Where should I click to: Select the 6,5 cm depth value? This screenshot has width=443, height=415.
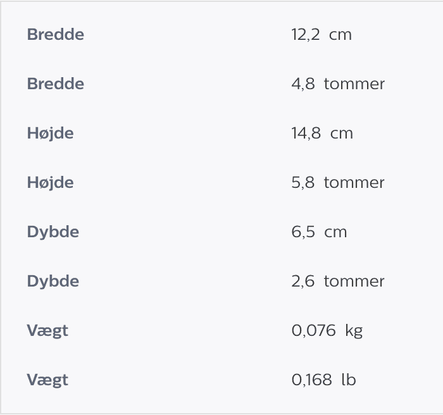click(x=319, y=232)
